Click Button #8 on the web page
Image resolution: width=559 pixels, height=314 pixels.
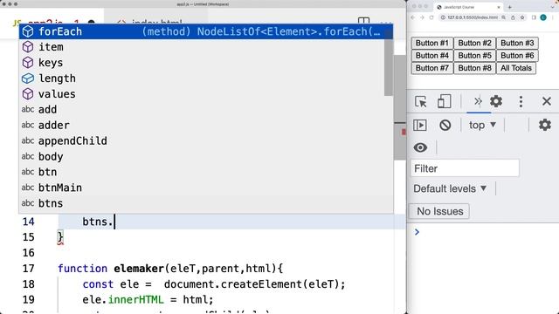coord(474,68)
